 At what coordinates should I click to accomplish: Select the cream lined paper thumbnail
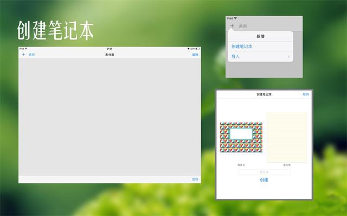coord(287,138)
